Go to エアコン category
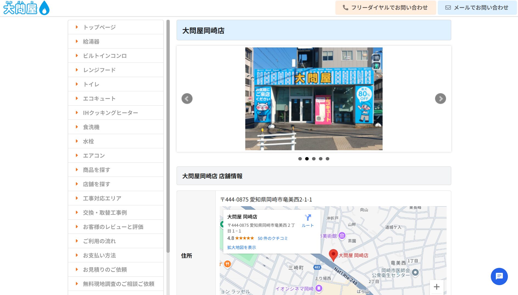 click(116, 155)
